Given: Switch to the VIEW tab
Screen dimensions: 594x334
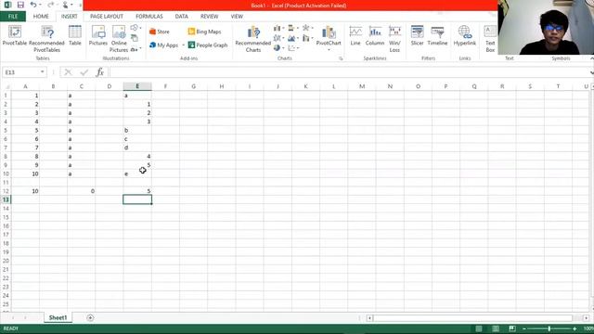Looking at the screenshot, I should pyautogui.click(x=237, y=17).
